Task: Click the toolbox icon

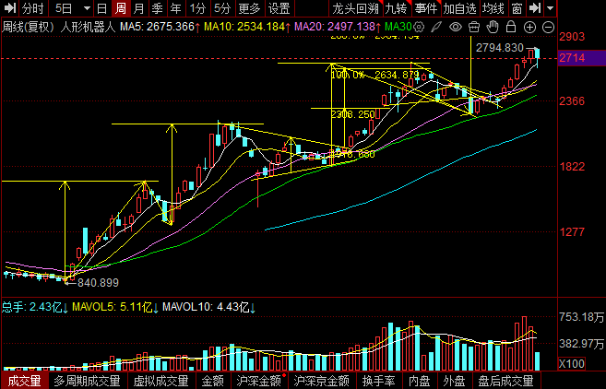Action: click(474, 27)
